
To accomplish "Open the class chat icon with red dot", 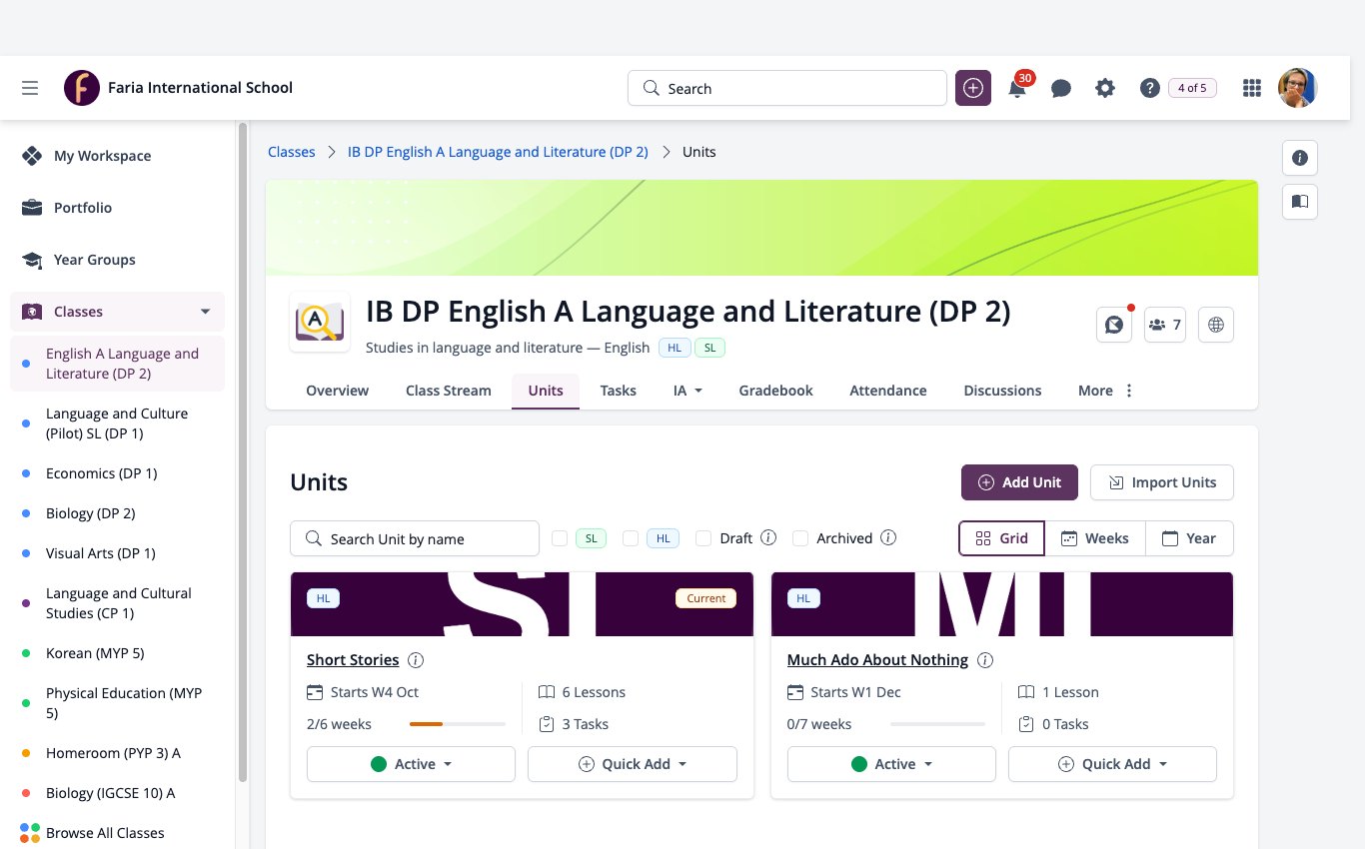I will coord(1113,325).
